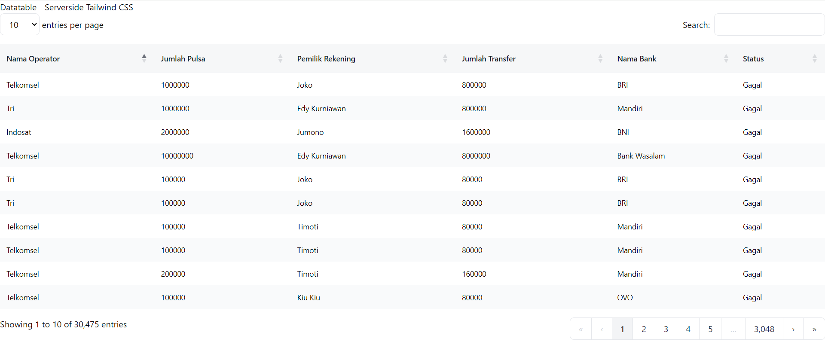825x354 pixels.
Task: Select the 200000 pulsa cell
Action: pos(173,274)
